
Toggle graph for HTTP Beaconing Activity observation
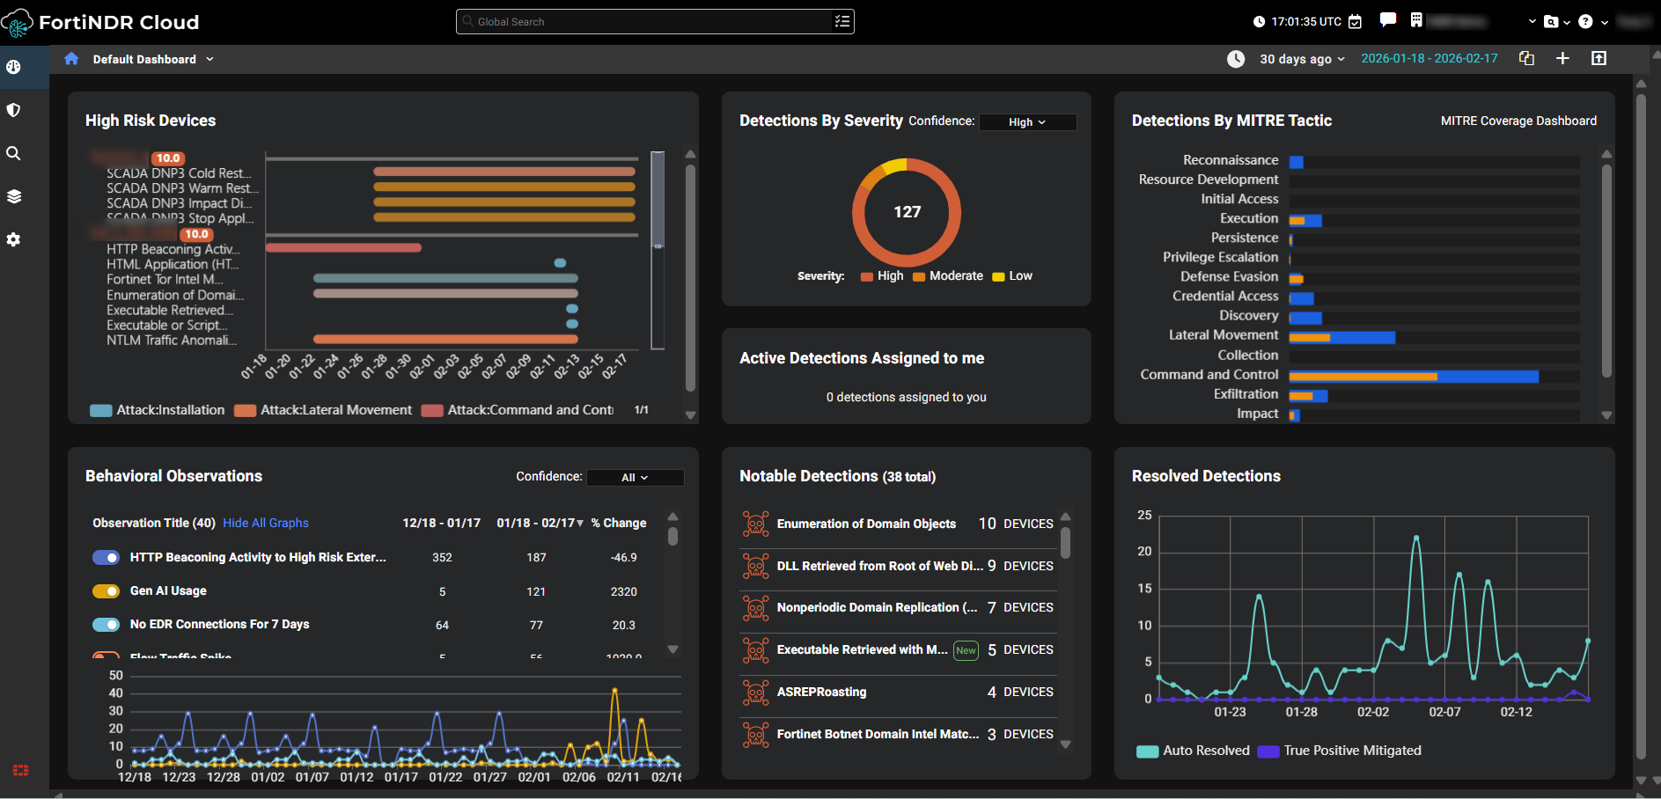coord(106,557)
